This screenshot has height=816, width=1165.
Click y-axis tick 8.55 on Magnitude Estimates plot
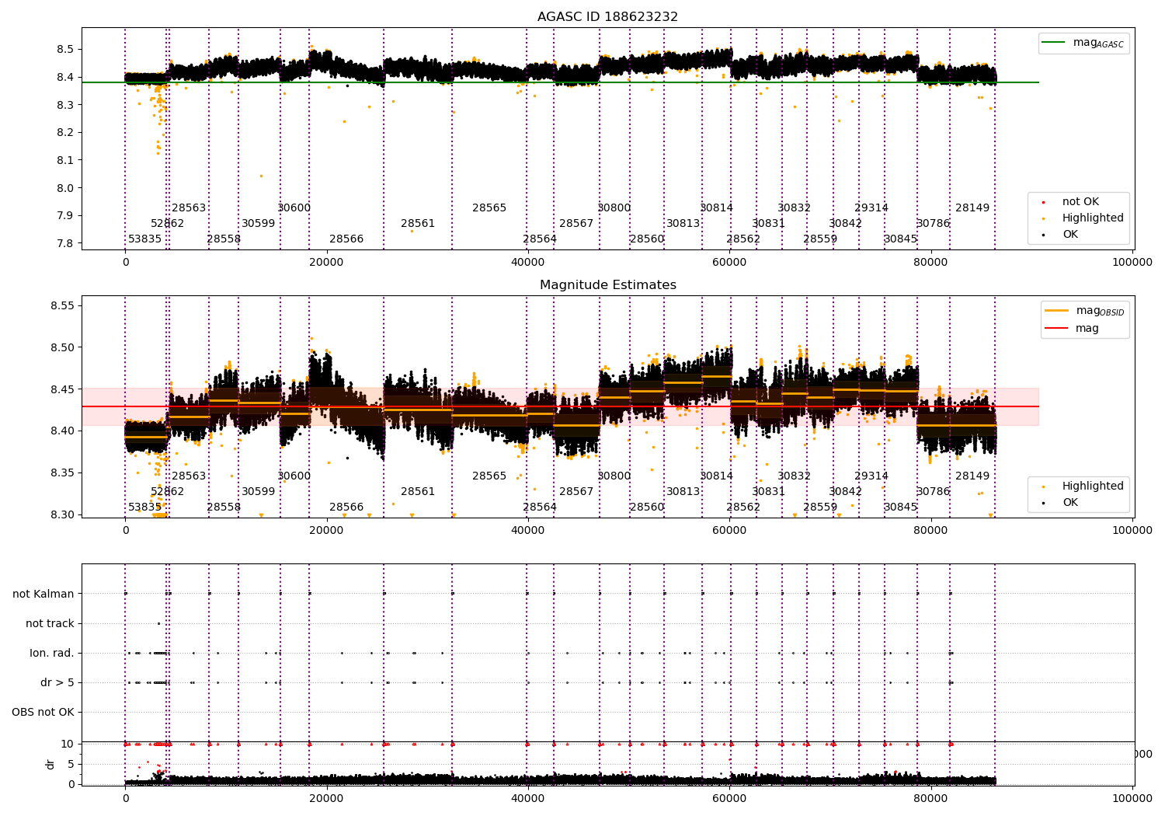[x=62, y=305]
